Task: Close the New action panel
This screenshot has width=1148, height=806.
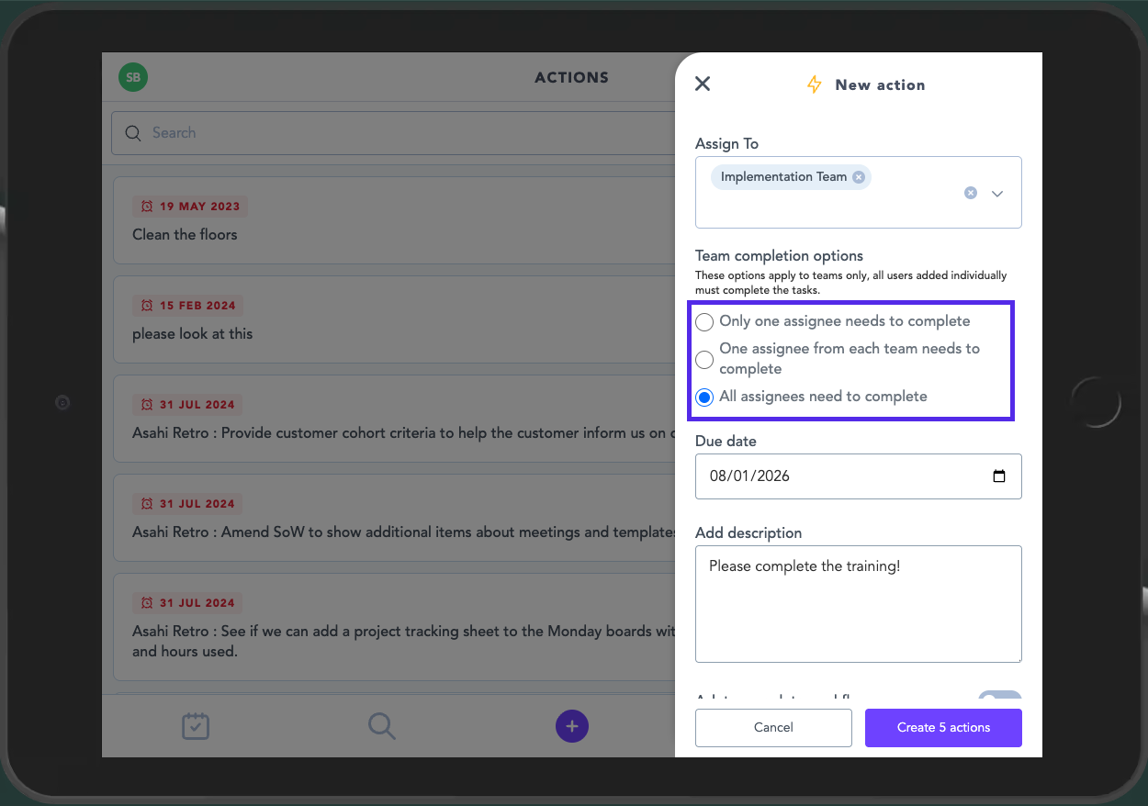Action: 703,84
